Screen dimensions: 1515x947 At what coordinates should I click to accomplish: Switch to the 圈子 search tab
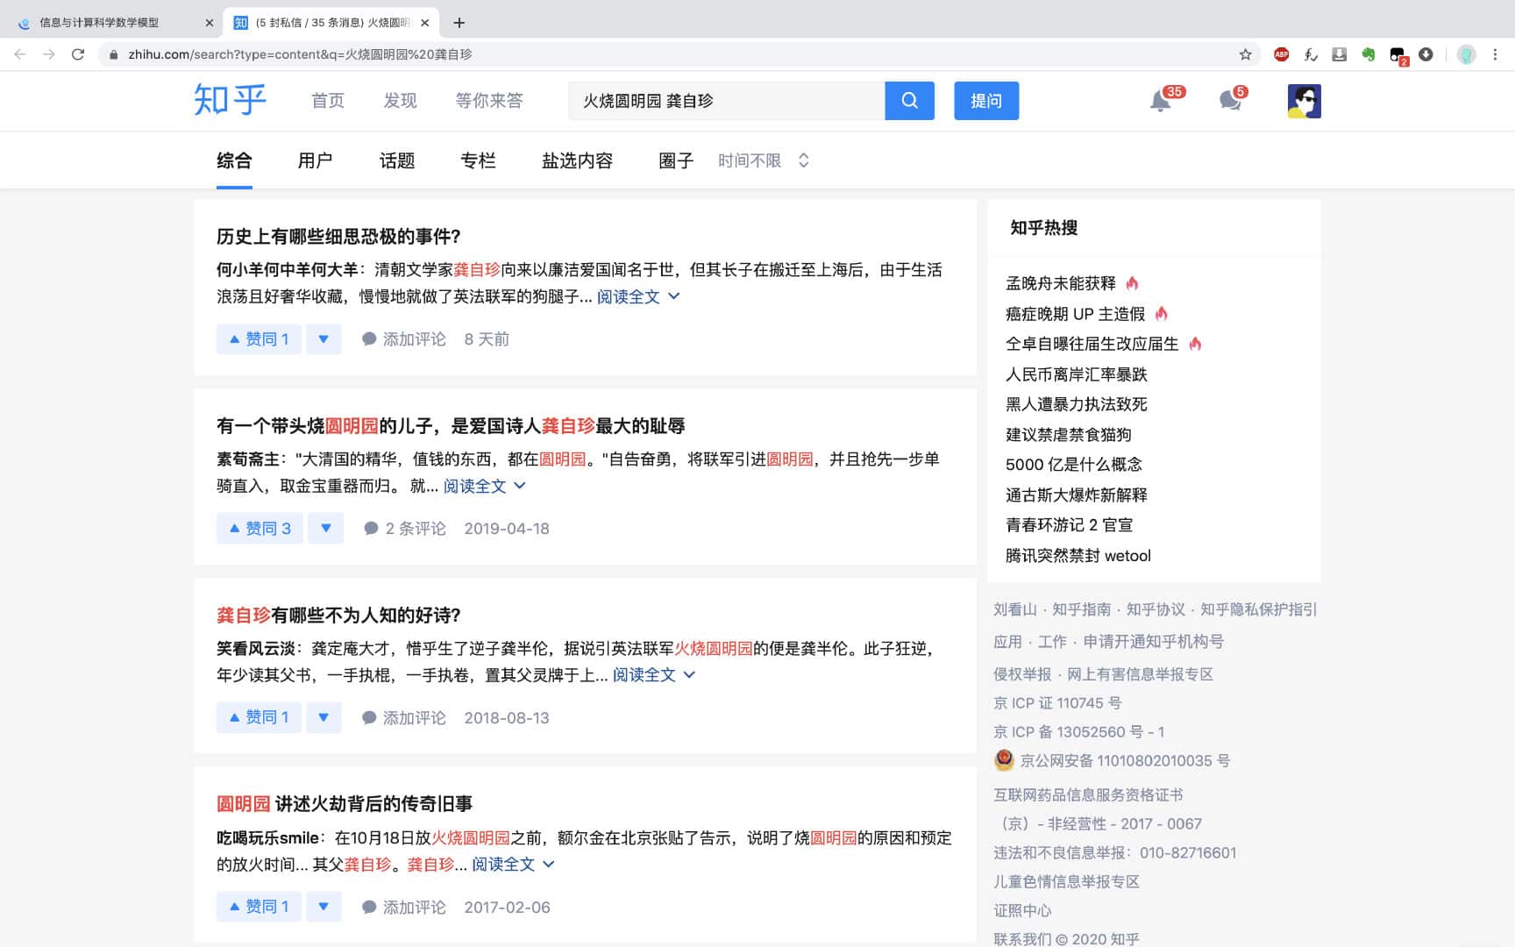tap(676, 160)
